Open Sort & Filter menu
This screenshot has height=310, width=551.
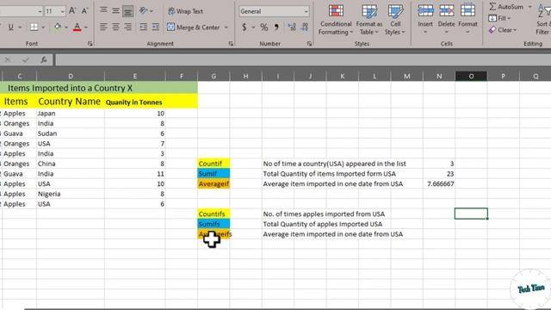[x=543, y=20]
